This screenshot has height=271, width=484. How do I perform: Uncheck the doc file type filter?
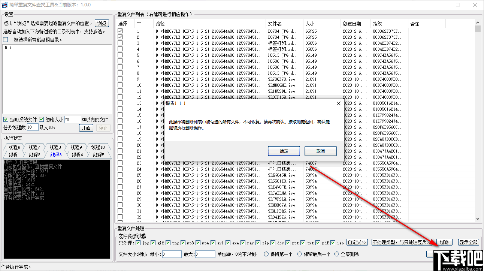point(273,243)
